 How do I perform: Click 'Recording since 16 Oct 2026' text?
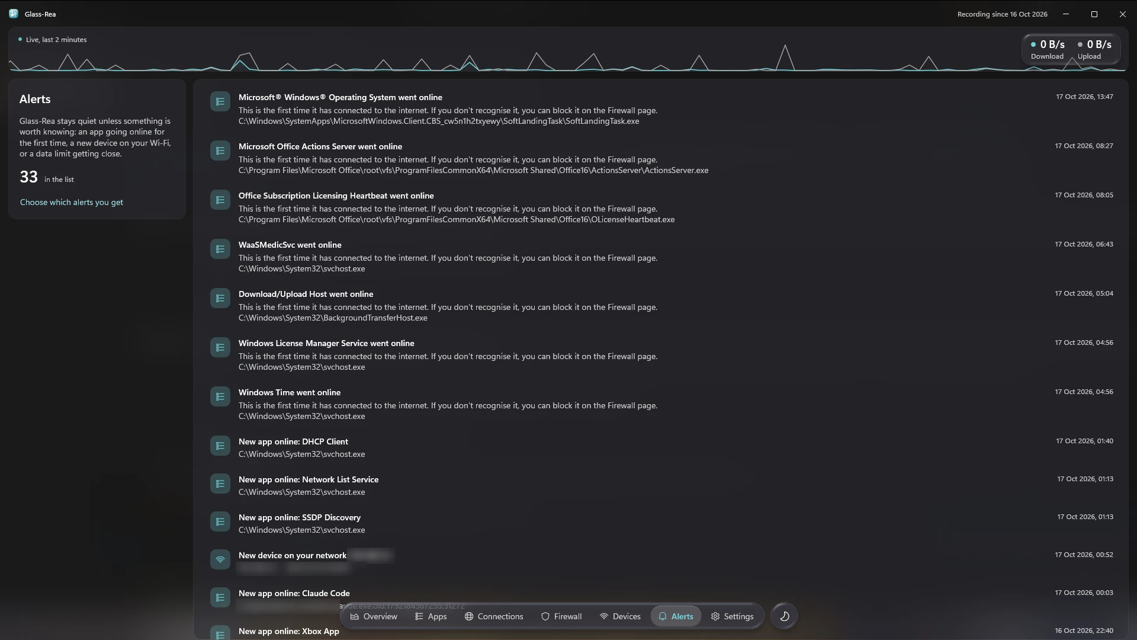pyautogui.click(x=1002, y=14)
